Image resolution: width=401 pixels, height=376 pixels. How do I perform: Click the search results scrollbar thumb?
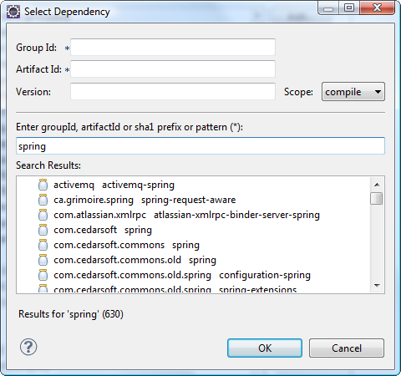[377, 199]
